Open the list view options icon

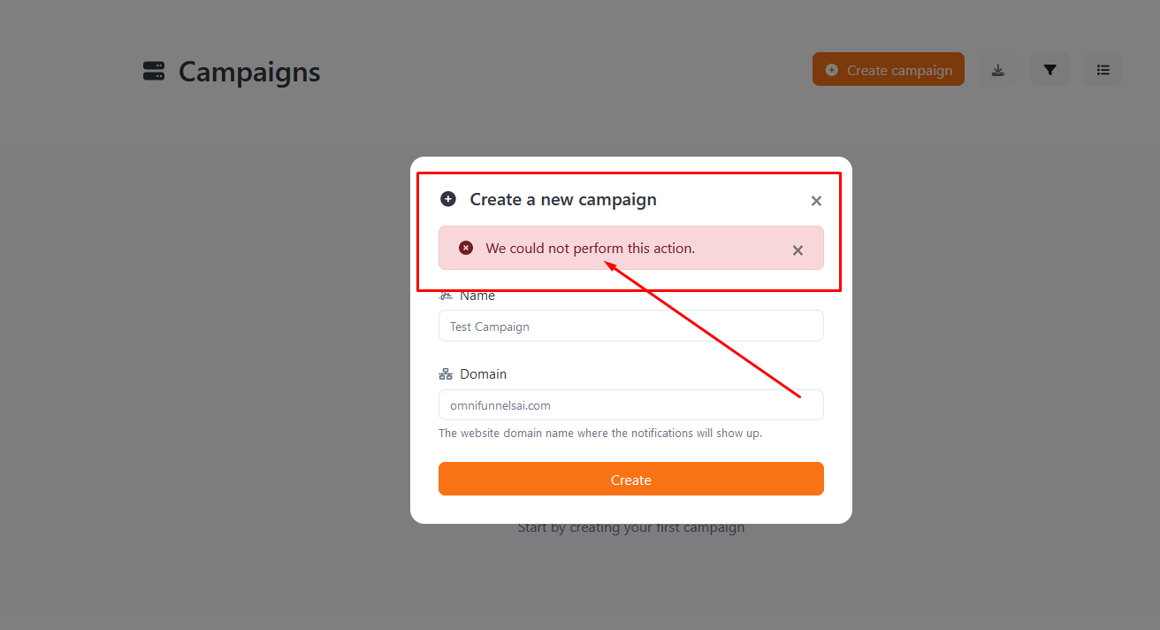coord(1103,70)
